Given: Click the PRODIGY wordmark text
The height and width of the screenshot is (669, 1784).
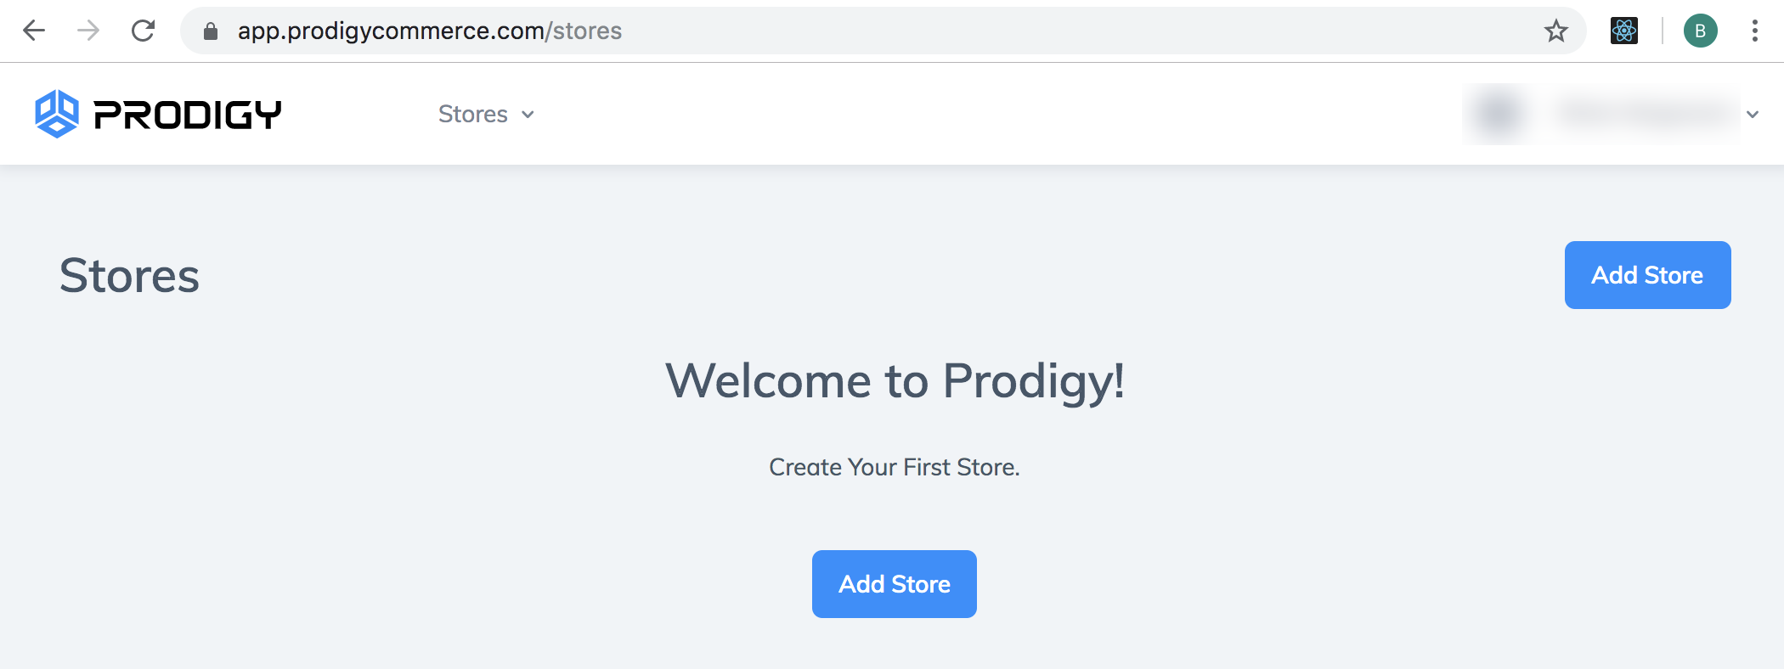Looking at the screenshot, I should tap(187, 115).
